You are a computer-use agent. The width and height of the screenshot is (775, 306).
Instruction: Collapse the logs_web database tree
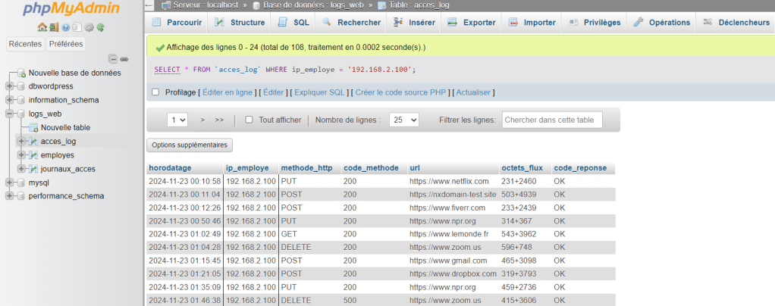coord(9,114)
